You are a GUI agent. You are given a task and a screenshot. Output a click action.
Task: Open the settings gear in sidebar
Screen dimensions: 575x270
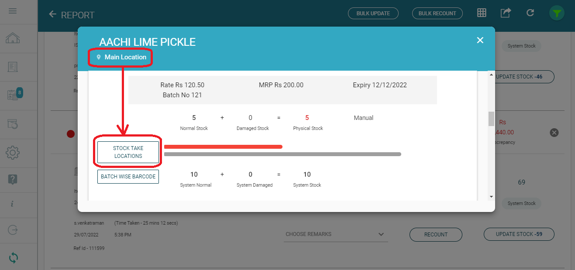tap(13, 153)
